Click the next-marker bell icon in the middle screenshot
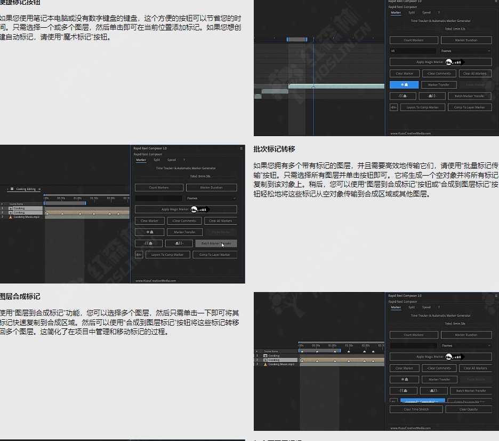Image resolution: width=499 pixels, height=441 pixels. click(x=179, y=243)
